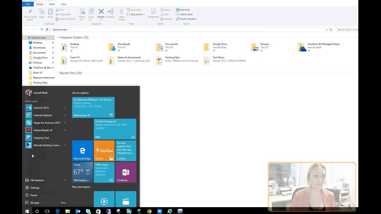This screenshot has width=381, height=214.
Task: Open the File menu tab
Action: tap(28, 4)
